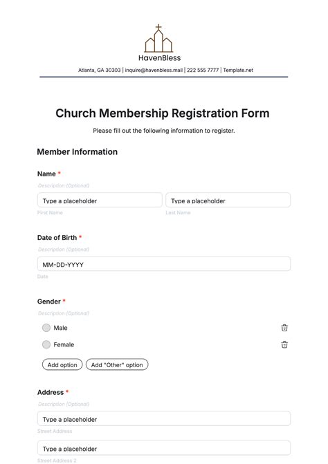Delete the Female option with trash icon
Viewport: 328px width, 464px height.
[x=284, y=344]
